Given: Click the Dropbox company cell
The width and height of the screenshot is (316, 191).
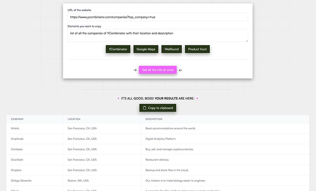Looking at the screenshot, I should coord(16,170).
